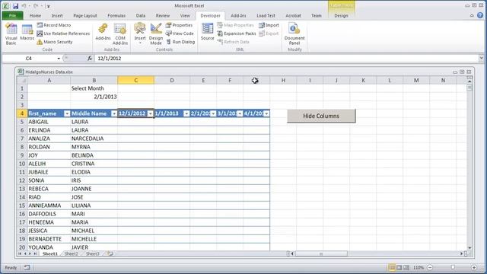Open the Data tab

coord(140,15)
